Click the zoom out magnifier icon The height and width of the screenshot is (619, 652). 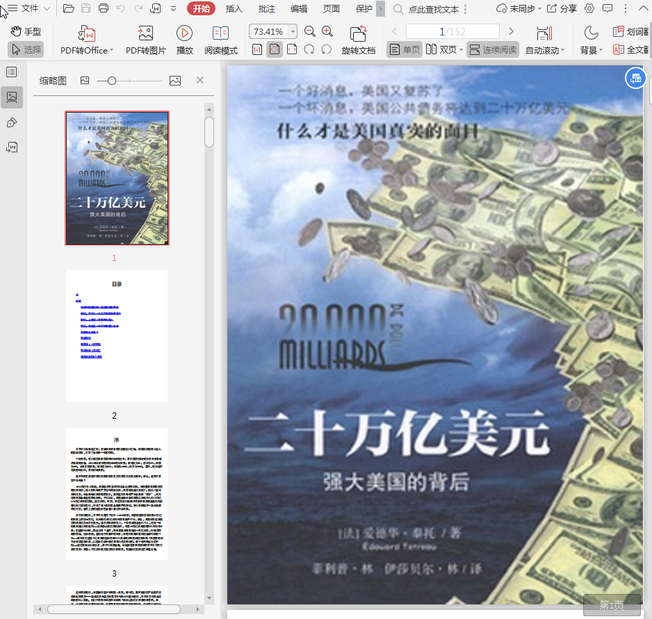point(310,31)
